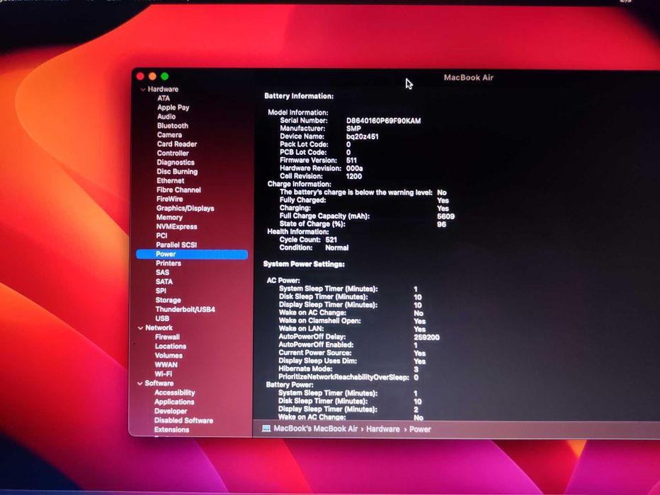
Task: Select SATA in the sidebar
Action: (x=164, y=282)
